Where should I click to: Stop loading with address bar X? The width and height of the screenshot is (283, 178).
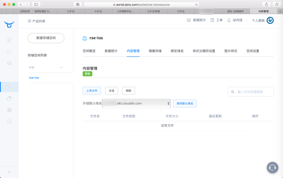click(x=196, y=5)
